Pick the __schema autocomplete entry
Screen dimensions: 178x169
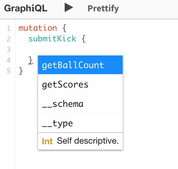click(80, 104)
